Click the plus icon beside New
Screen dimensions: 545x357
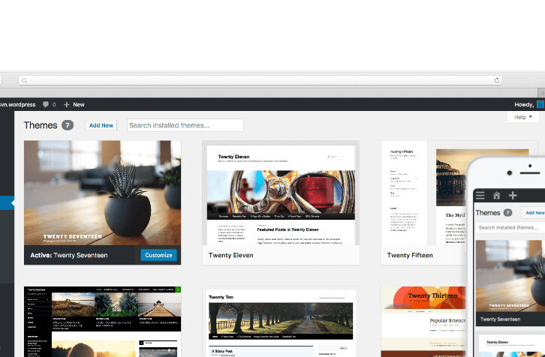66,104
